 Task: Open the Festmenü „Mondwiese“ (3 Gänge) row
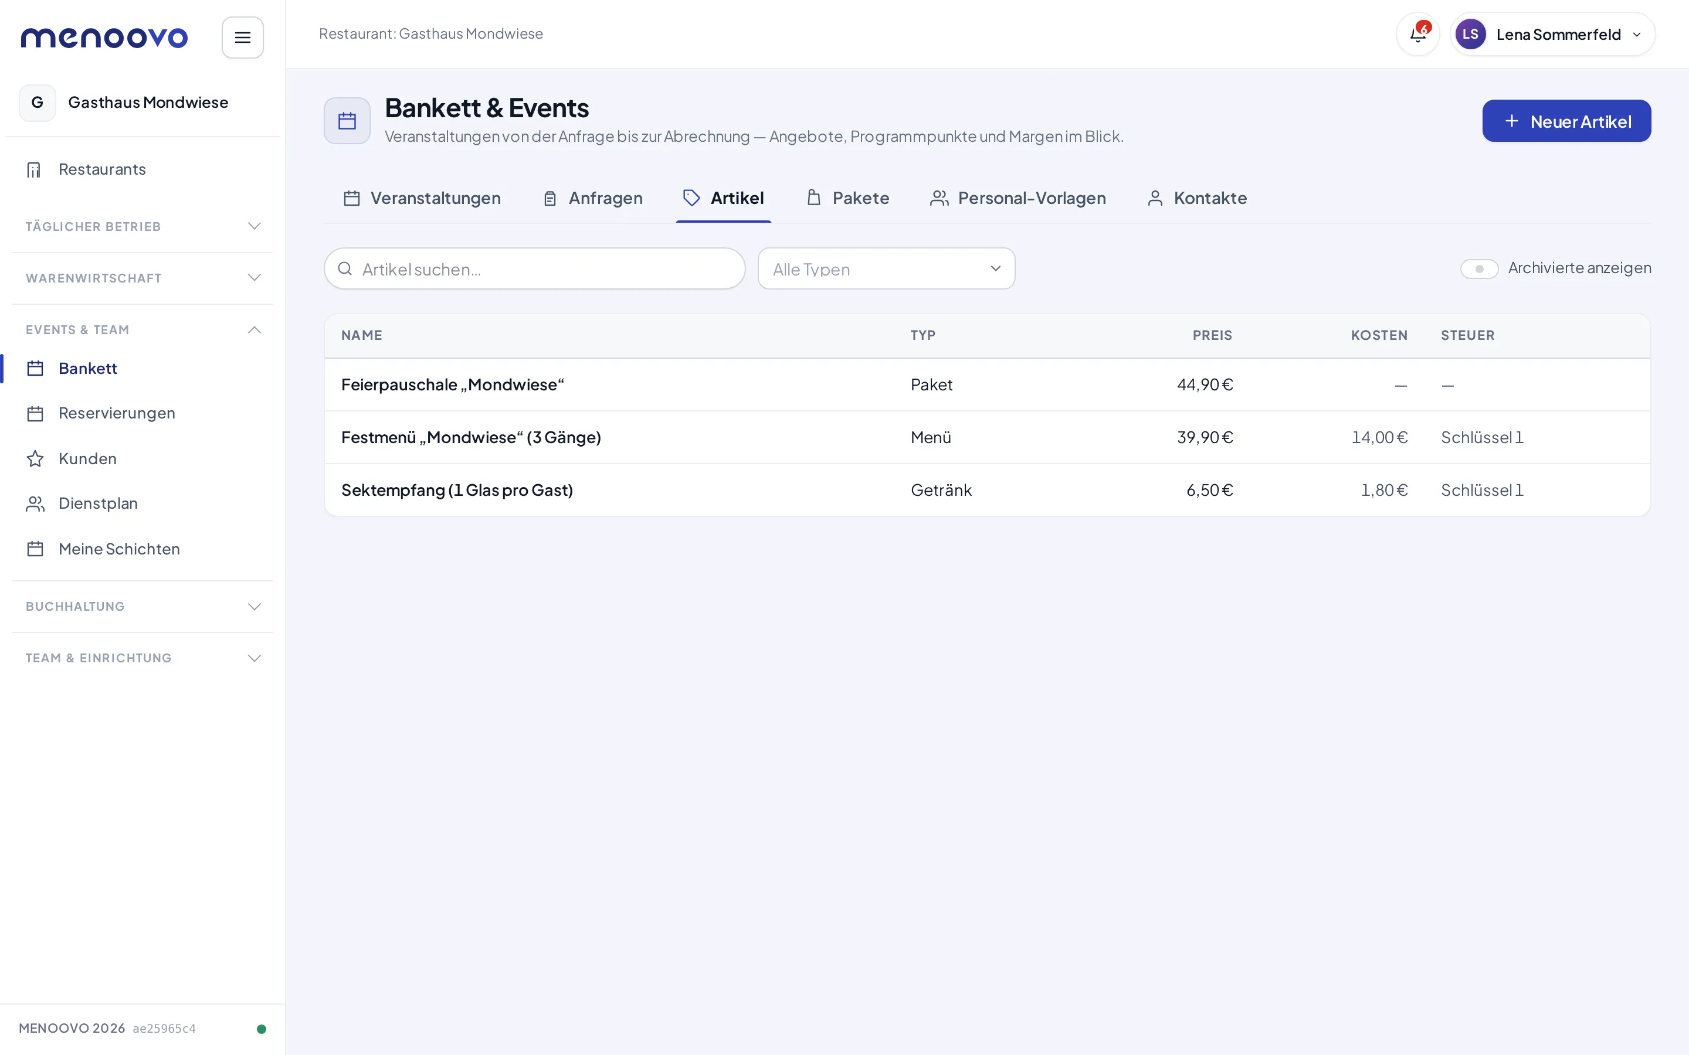(x=987, y=437)
